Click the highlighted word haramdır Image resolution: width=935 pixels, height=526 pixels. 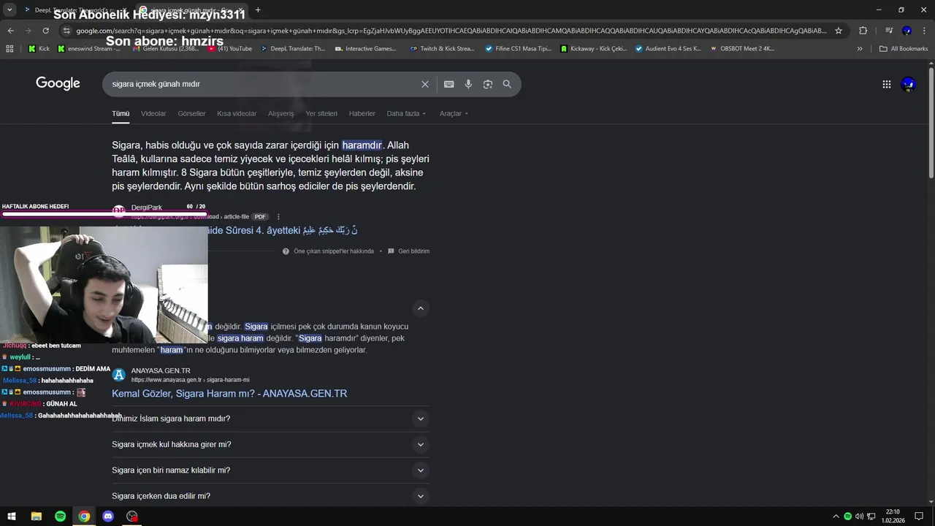pyautogui.click(x=362, y=145)
